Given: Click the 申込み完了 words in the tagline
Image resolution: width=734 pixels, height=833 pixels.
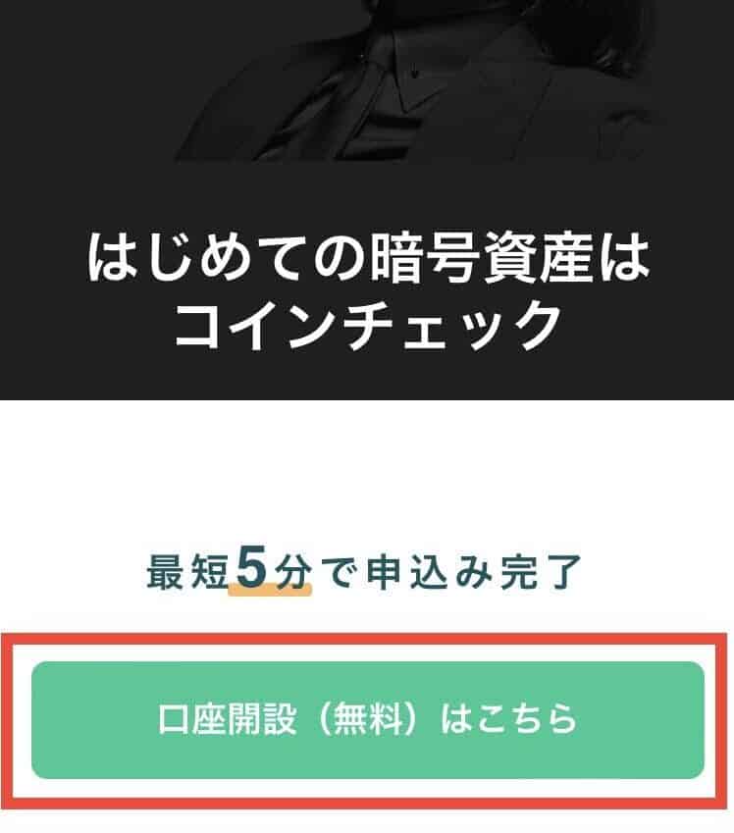Looking at the screenshot, I should [474, 572].
